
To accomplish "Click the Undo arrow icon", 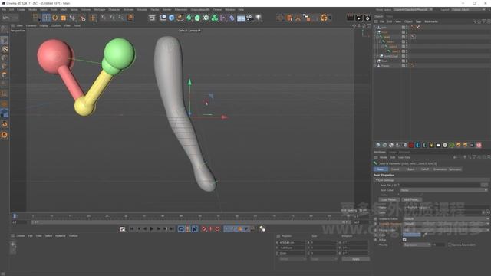I will (6, 18).
